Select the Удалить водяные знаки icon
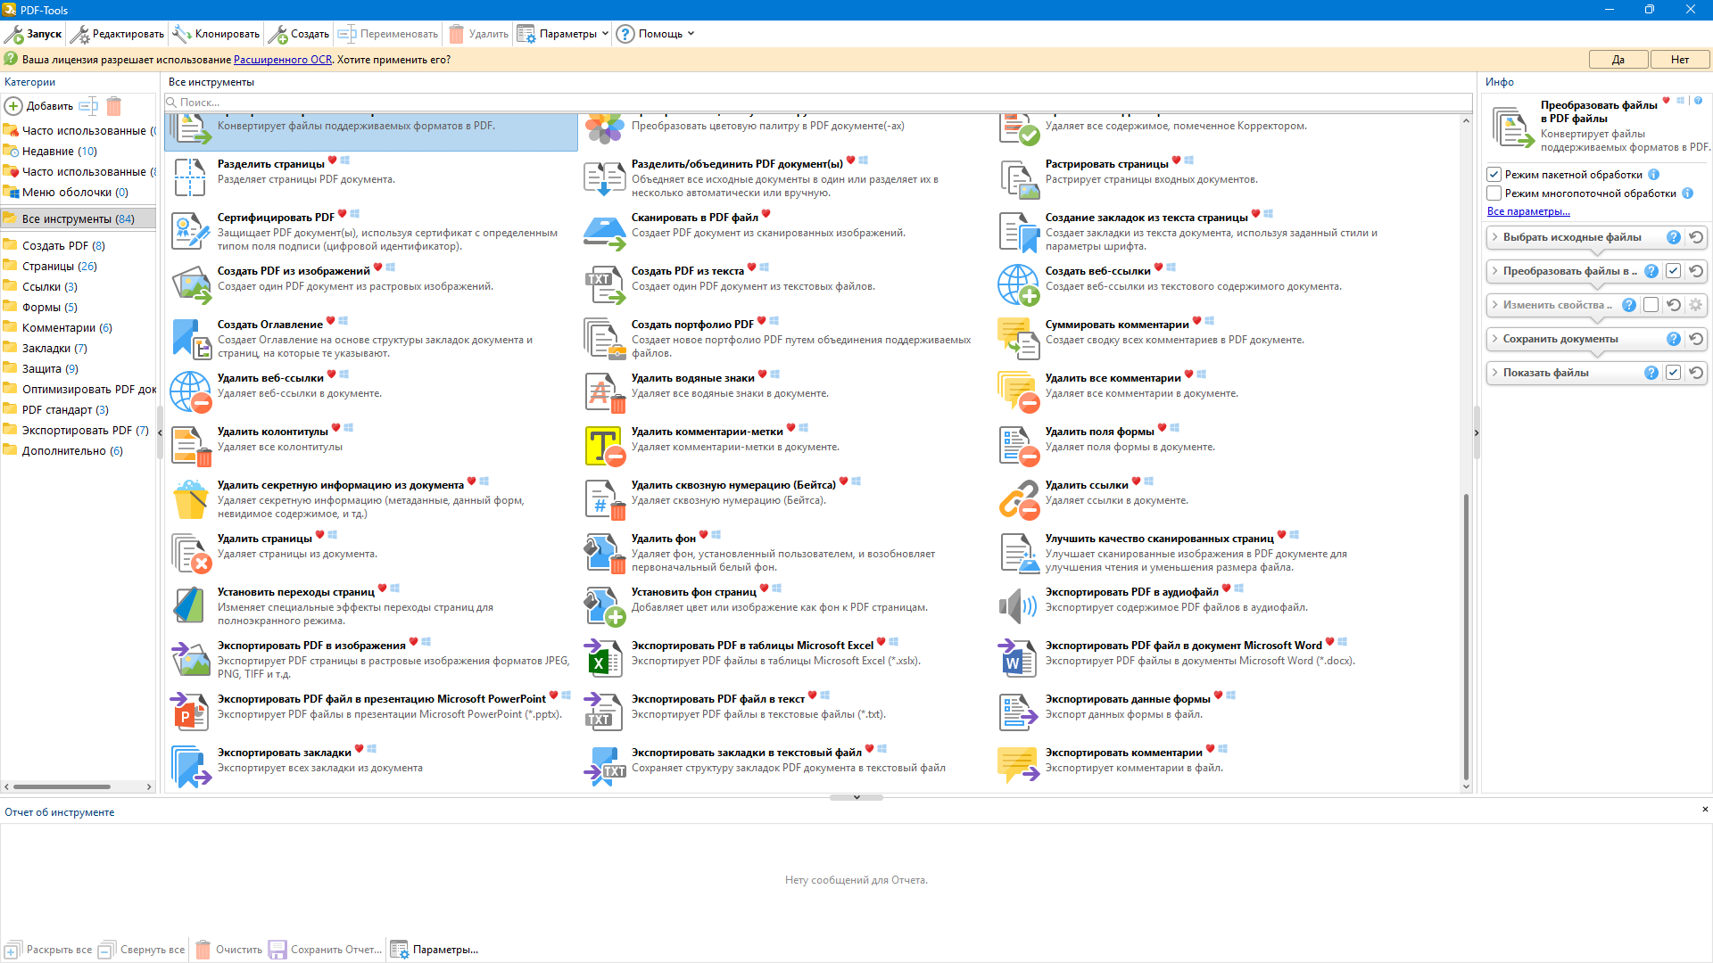 604,391
